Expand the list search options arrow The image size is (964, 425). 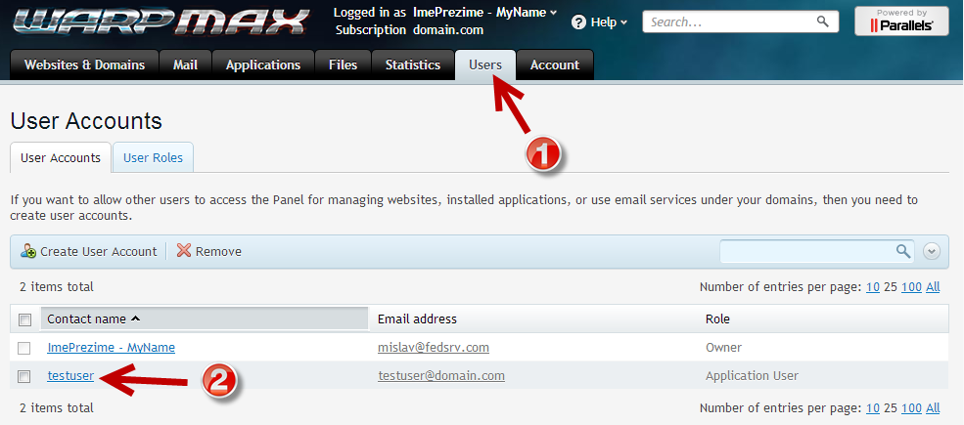pyautogui.click(x=932, y=251)
